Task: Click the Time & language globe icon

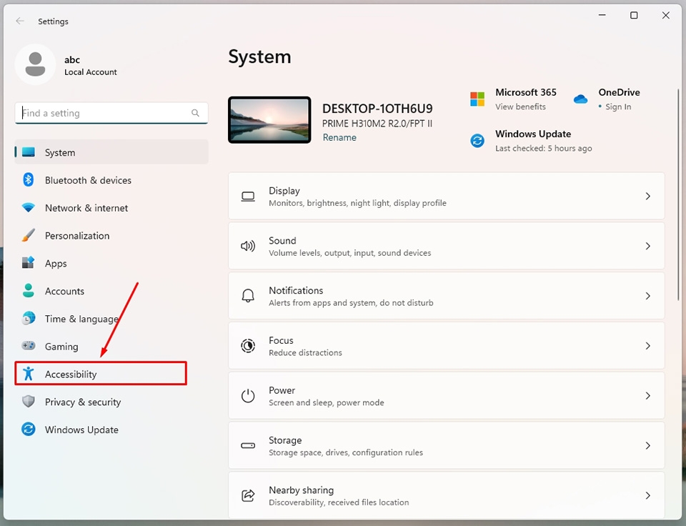Action: click(x=29, y=318)
